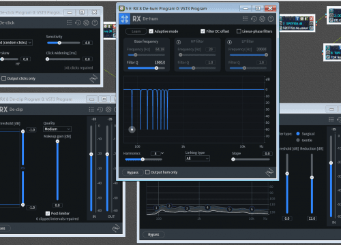Click the resize grip icon in De-click footer
Image resolution: width=341 pixels, height=245 pixels.
93,78
